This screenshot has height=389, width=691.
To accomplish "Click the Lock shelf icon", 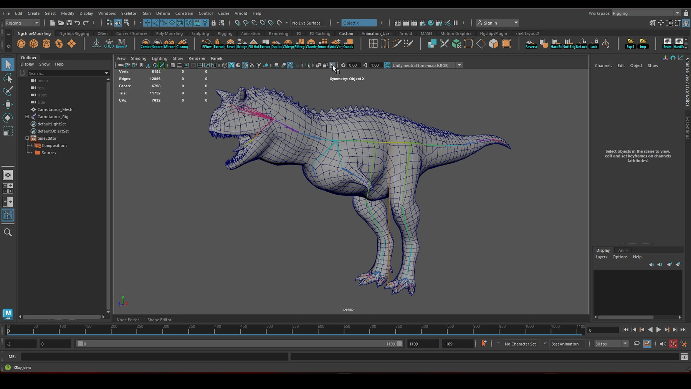I will coord(594,43).
